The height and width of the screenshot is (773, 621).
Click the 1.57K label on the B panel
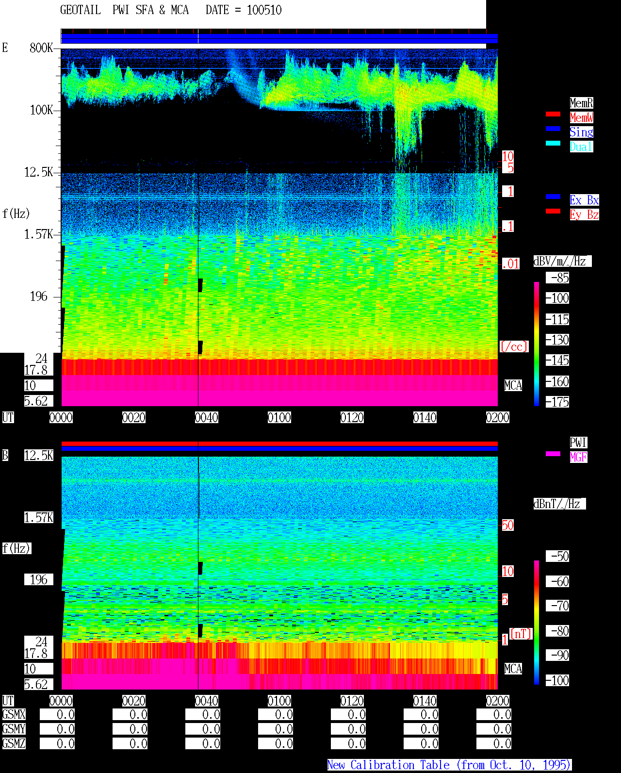coord(38,517)
